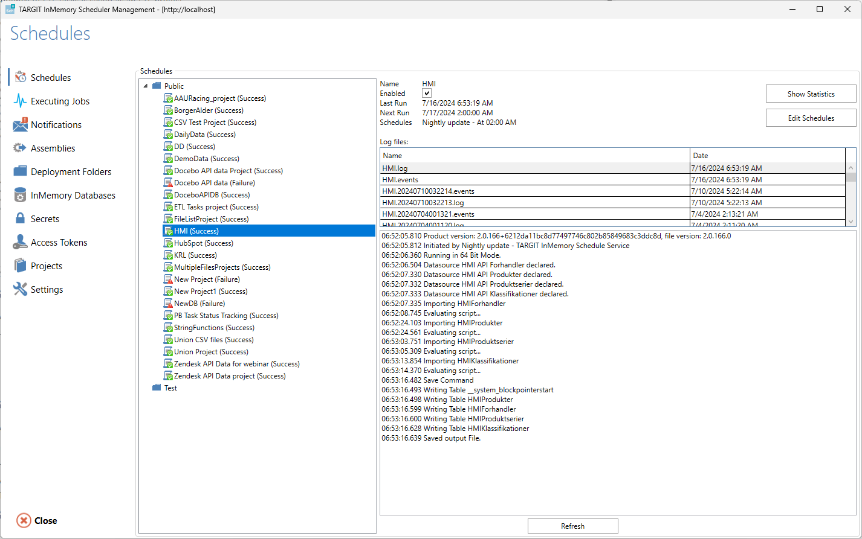Open Notifications envelope icon

(x=21, y=124)
